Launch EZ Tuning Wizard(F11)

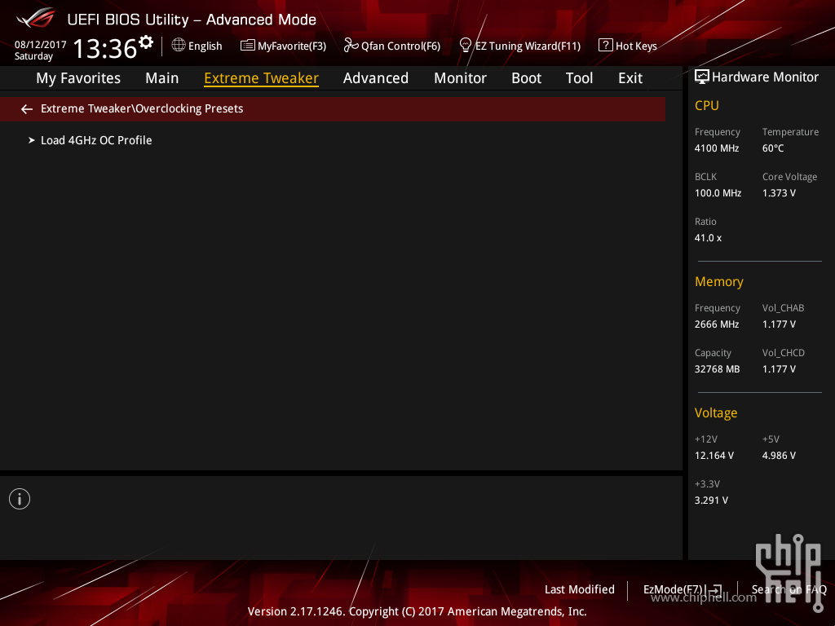[x=528, y=46]
